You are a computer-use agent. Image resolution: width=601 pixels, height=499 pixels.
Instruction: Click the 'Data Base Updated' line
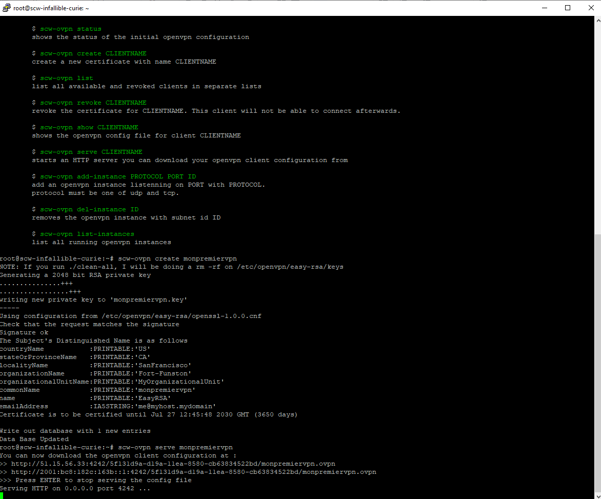pyautogui.click(x=34, y=439)
